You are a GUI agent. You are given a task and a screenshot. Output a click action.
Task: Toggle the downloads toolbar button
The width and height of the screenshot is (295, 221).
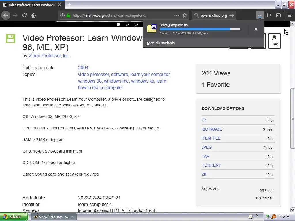coord(260,15)
